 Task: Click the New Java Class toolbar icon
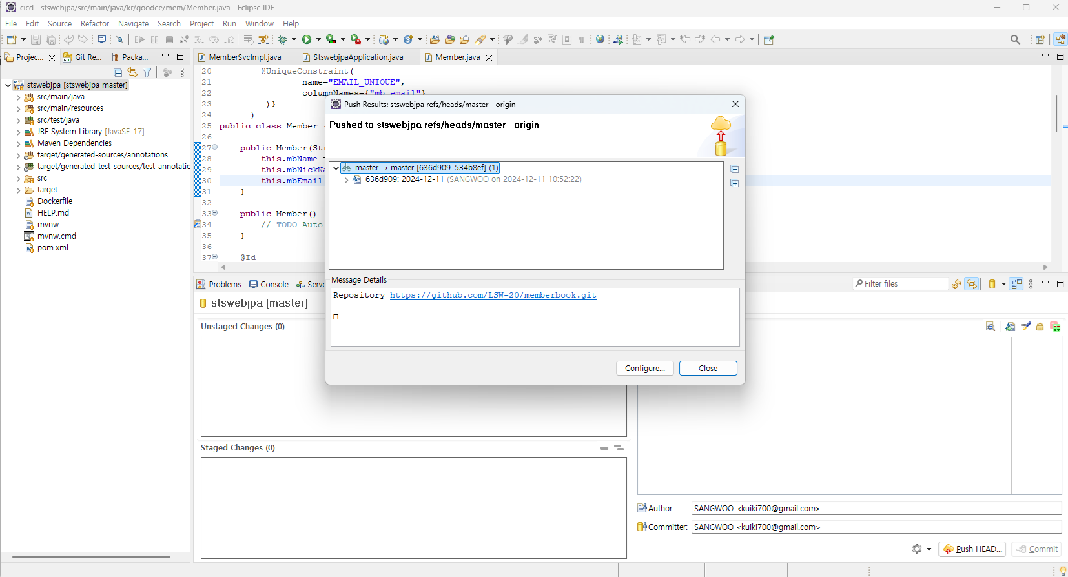tap(408, 39)
